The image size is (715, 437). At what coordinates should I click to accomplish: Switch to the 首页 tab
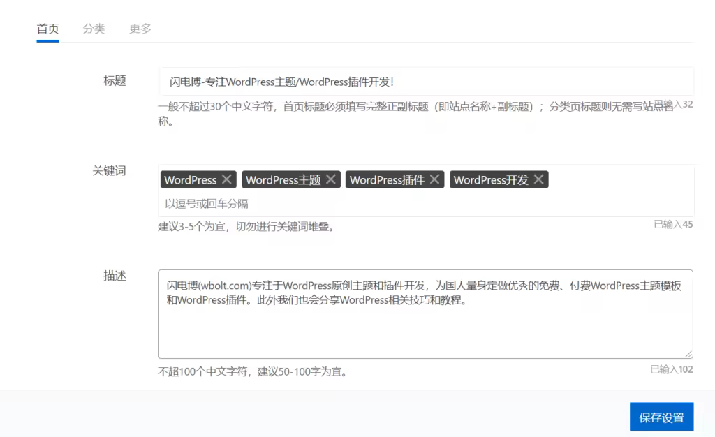click(x=47, y=29)
